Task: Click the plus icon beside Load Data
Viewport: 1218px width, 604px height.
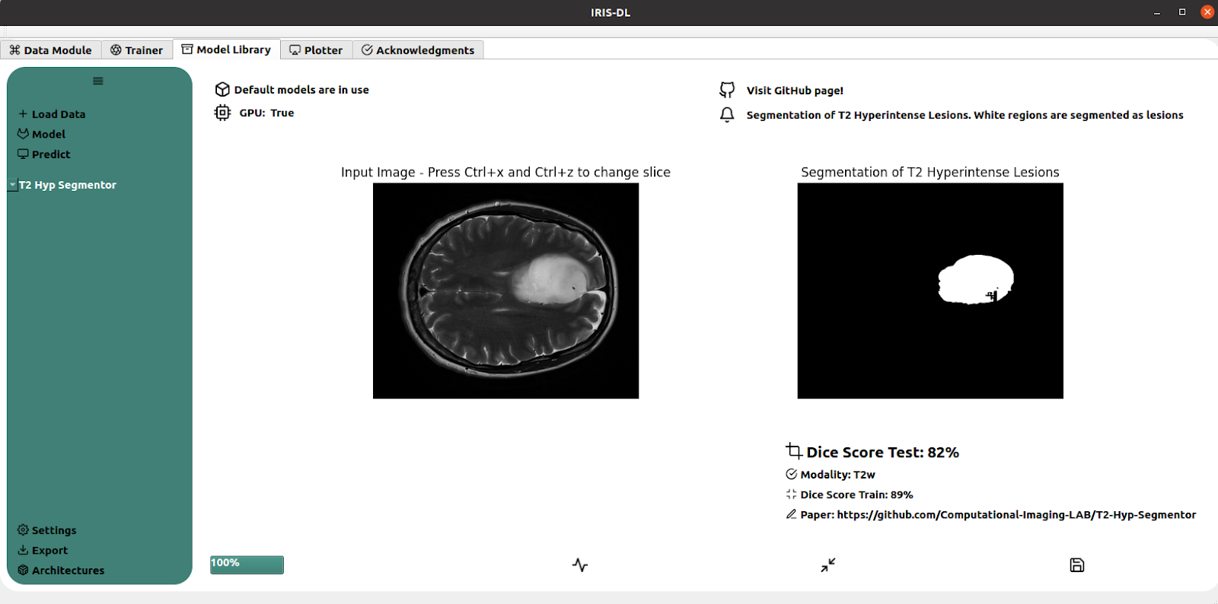Action: point(23,113)
